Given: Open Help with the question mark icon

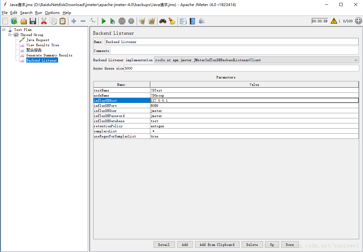Looking at the screenshot, I should [193, 21].
